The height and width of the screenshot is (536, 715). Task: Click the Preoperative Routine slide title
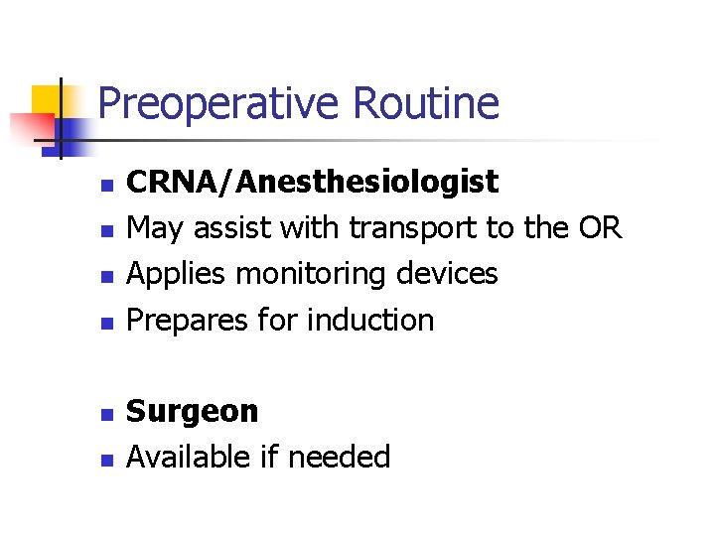tap(299, 103)
